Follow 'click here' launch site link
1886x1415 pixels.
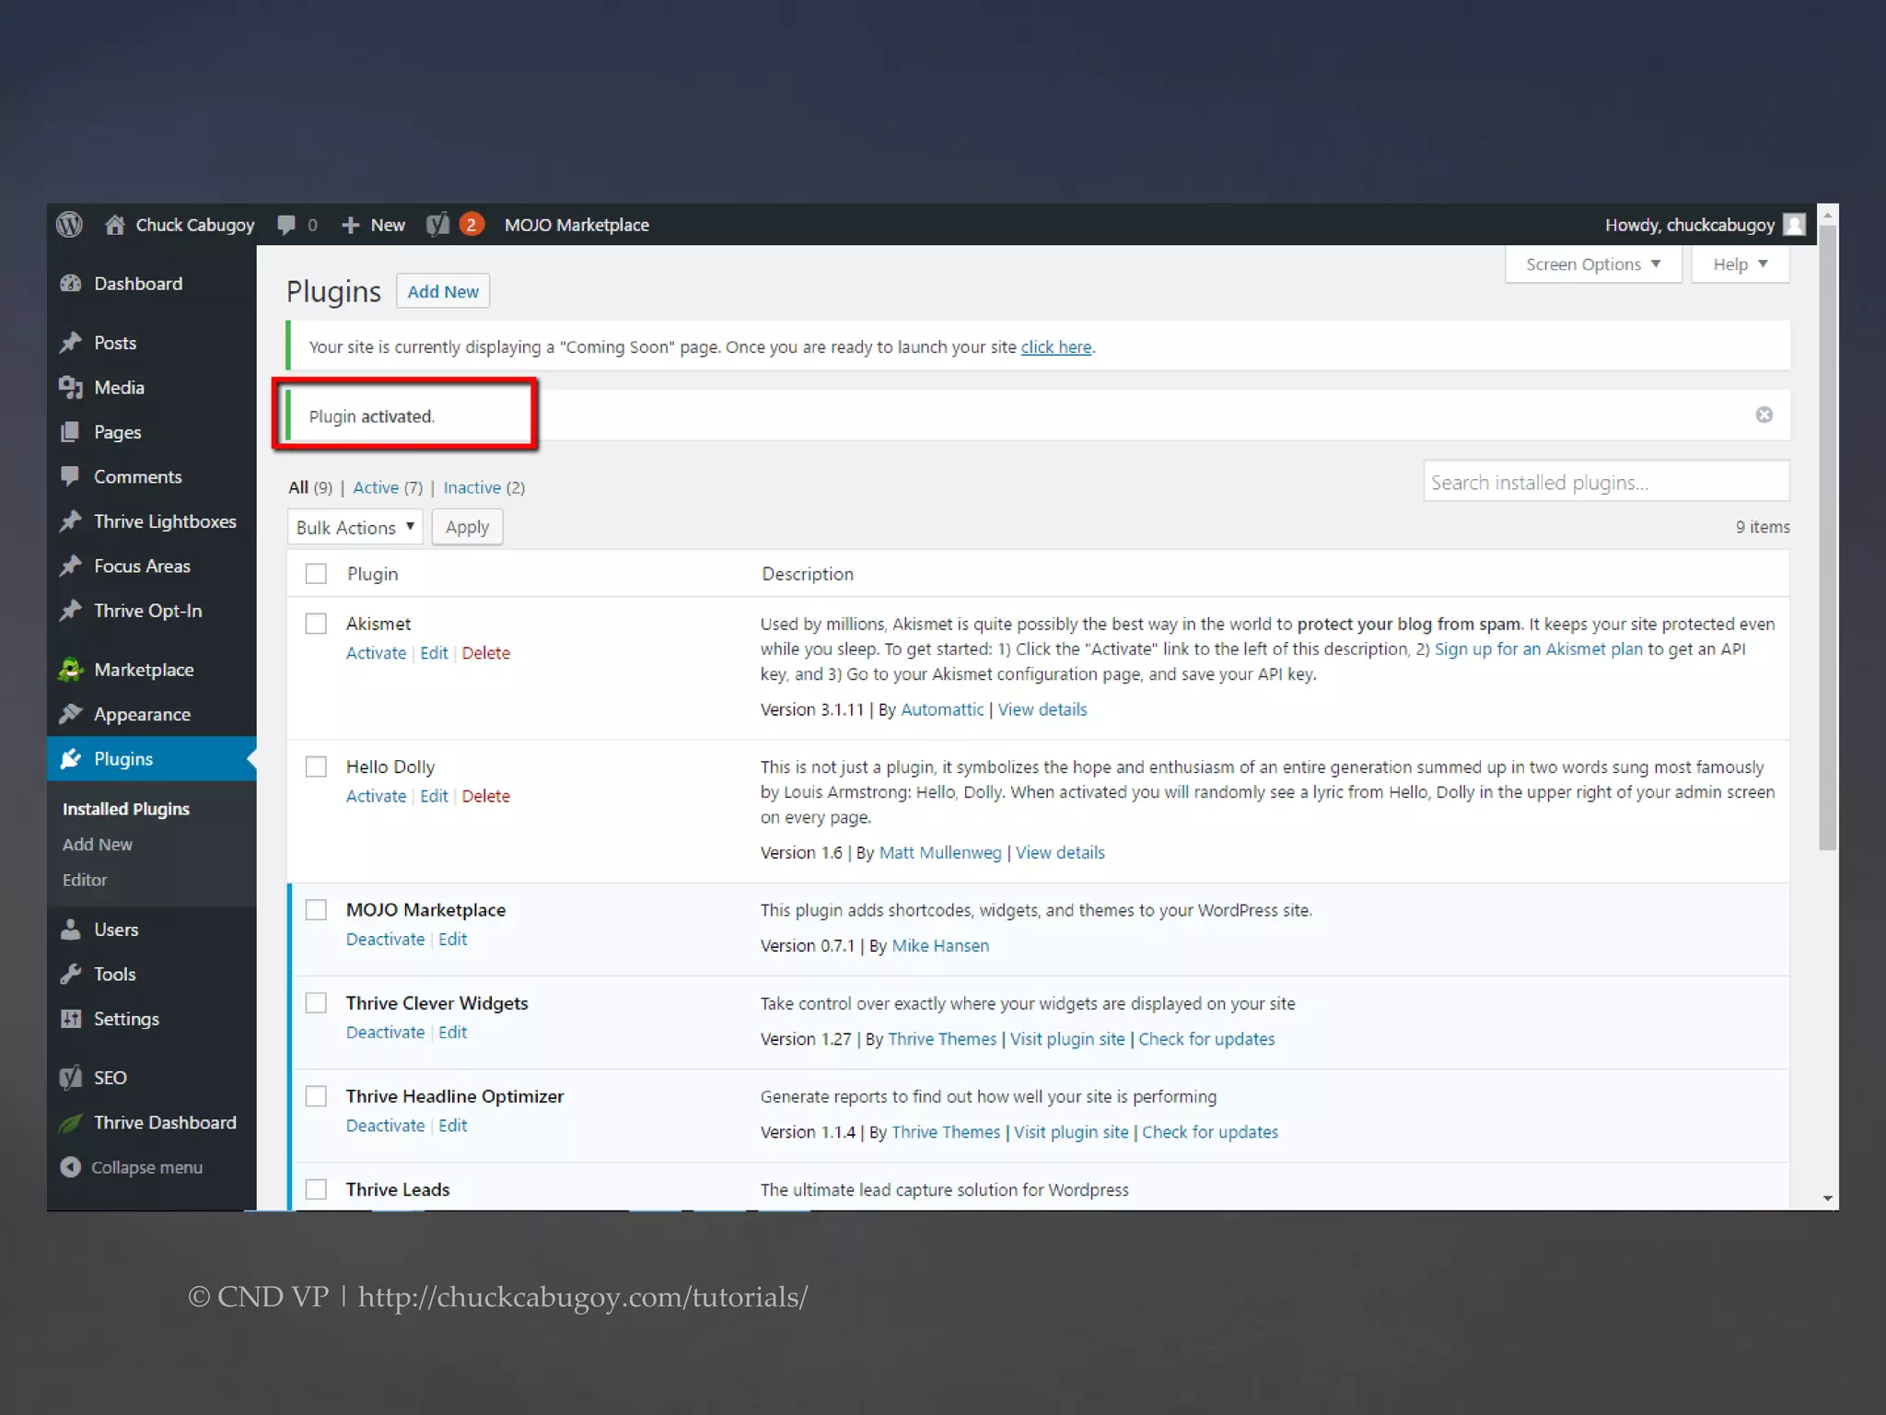click(1056, 347)
